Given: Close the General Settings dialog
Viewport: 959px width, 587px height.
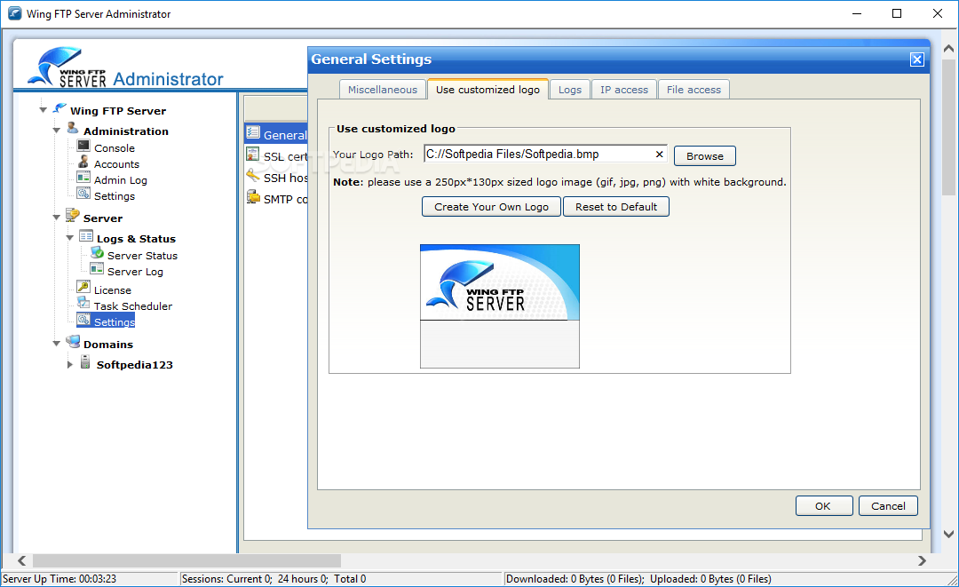Looking at the screenshot, I should tap(916, 59).
